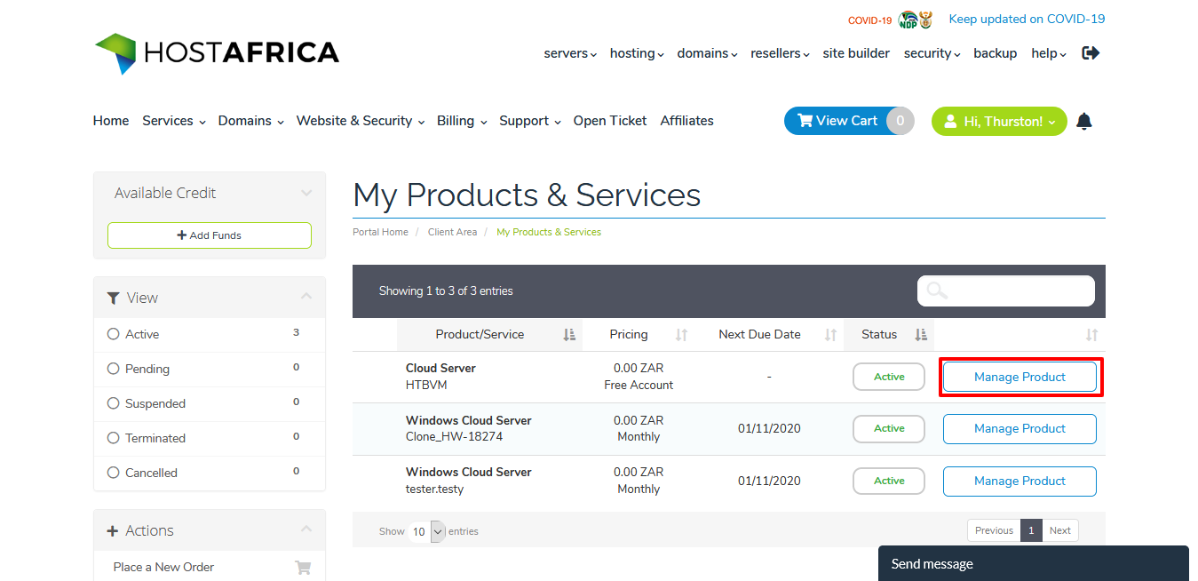Expand the Hi, Thurston! account menu
Image resolution: width=1198 pixels, height=581 pixels.
pos(999,122)
